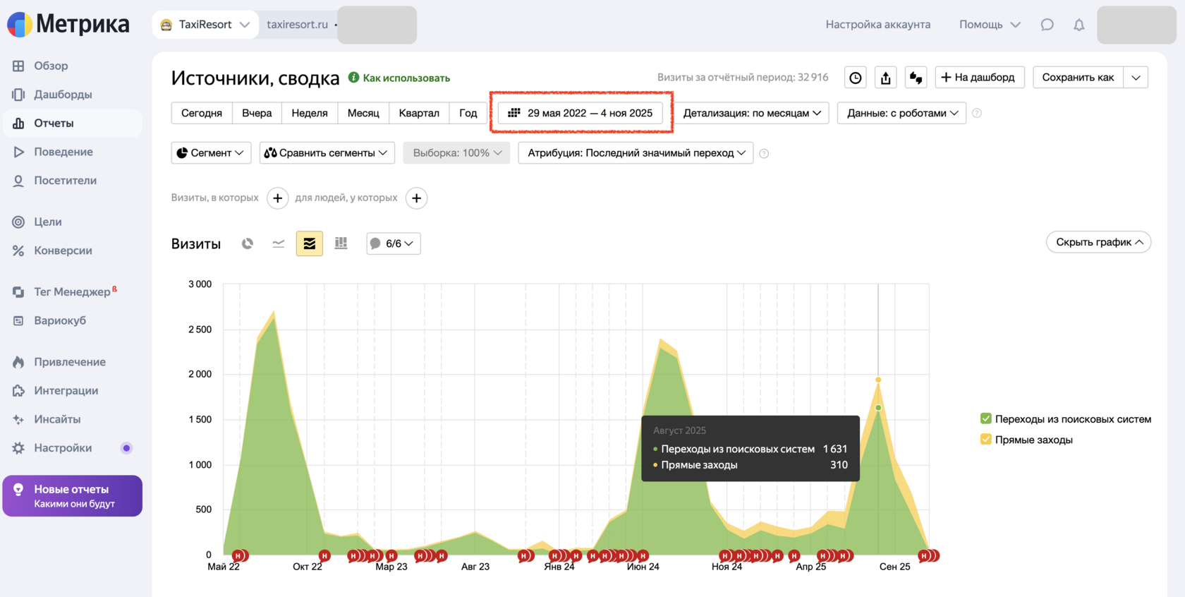The image size is (1185, 597).
Task: Click the taxiresort.ru site address
Action: tap(297, 25)
